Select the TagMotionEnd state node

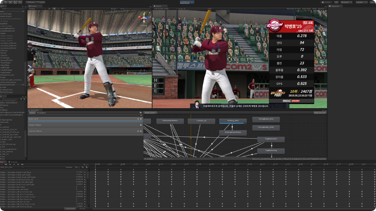pos(271,139)
